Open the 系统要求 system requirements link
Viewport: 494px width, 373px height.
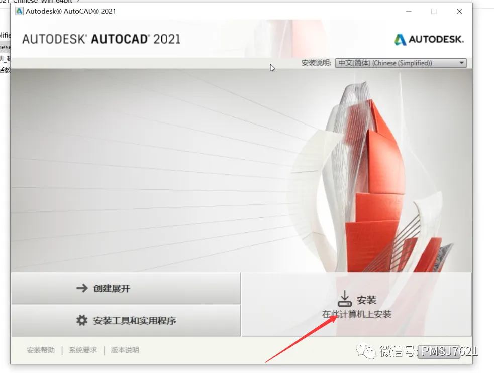(83, 350)
